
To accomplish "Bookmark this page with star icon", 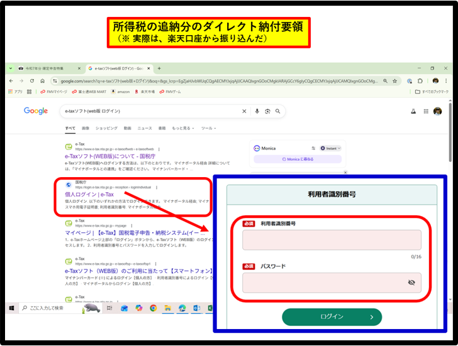I will coord(394,81).
